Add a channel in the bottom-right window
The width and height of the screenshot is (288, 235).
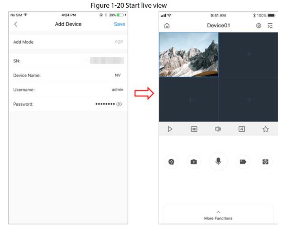click(x=249, y=100)
